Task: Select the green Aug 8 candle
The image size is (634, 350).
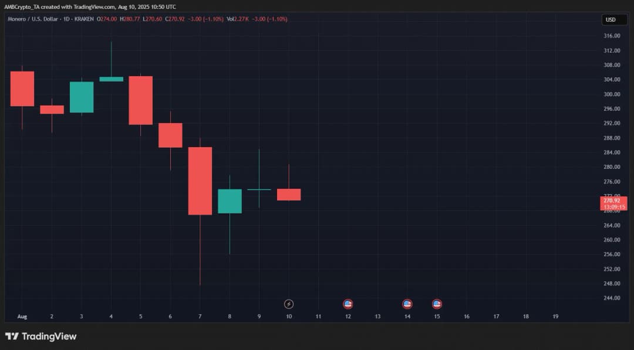Action: tap(230, 201)
